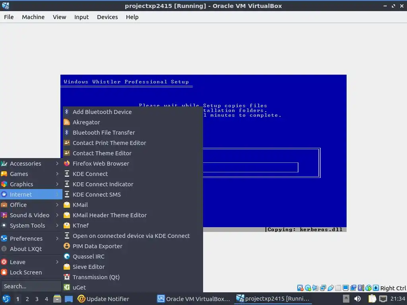Launch KMail from Internet submenu
Image resolution: width=407 pixels, height=305 pixels.
coord(133,205)
